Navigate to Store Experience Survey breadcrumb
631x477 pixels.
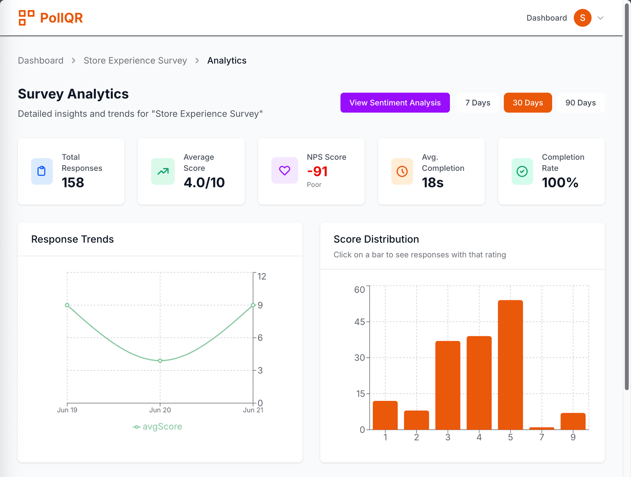click(135, 60)
